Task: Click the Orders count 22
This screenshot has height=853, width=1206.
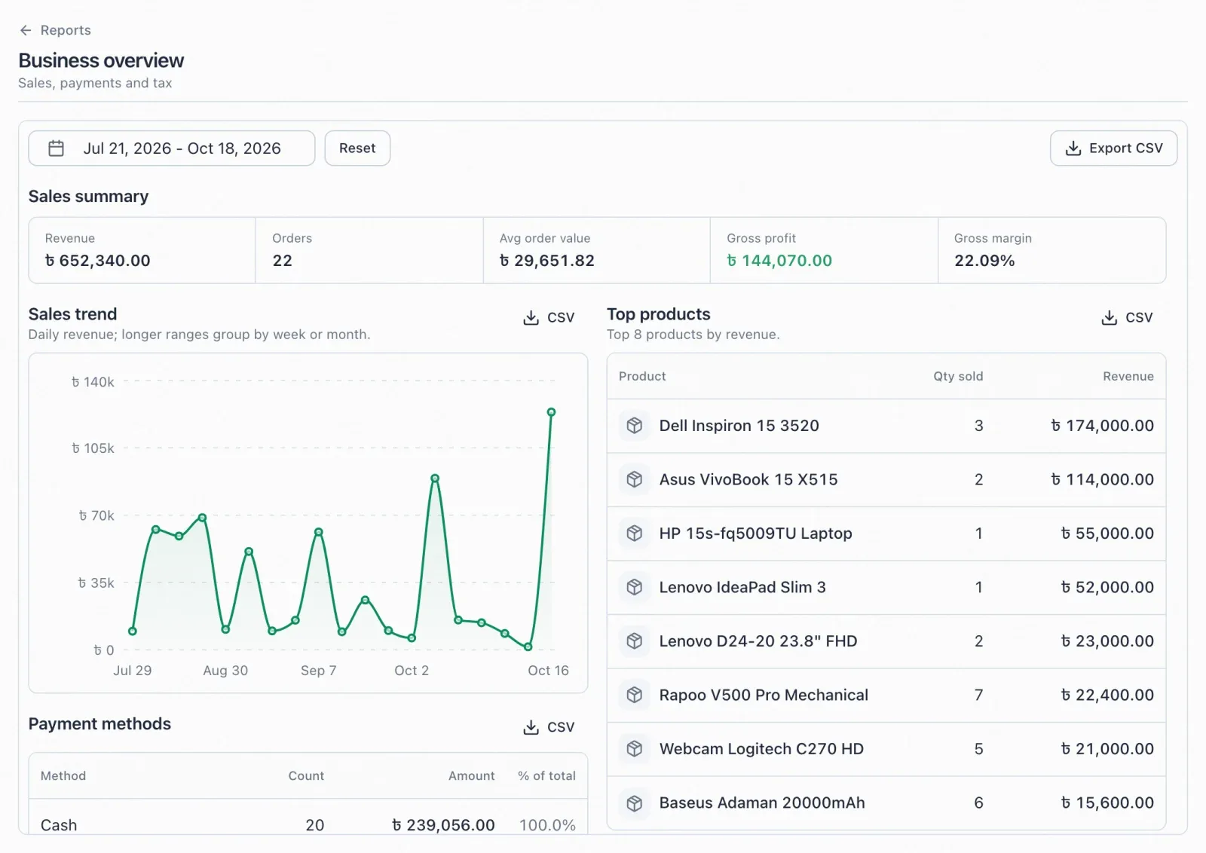Action: [x=283, y=261]
